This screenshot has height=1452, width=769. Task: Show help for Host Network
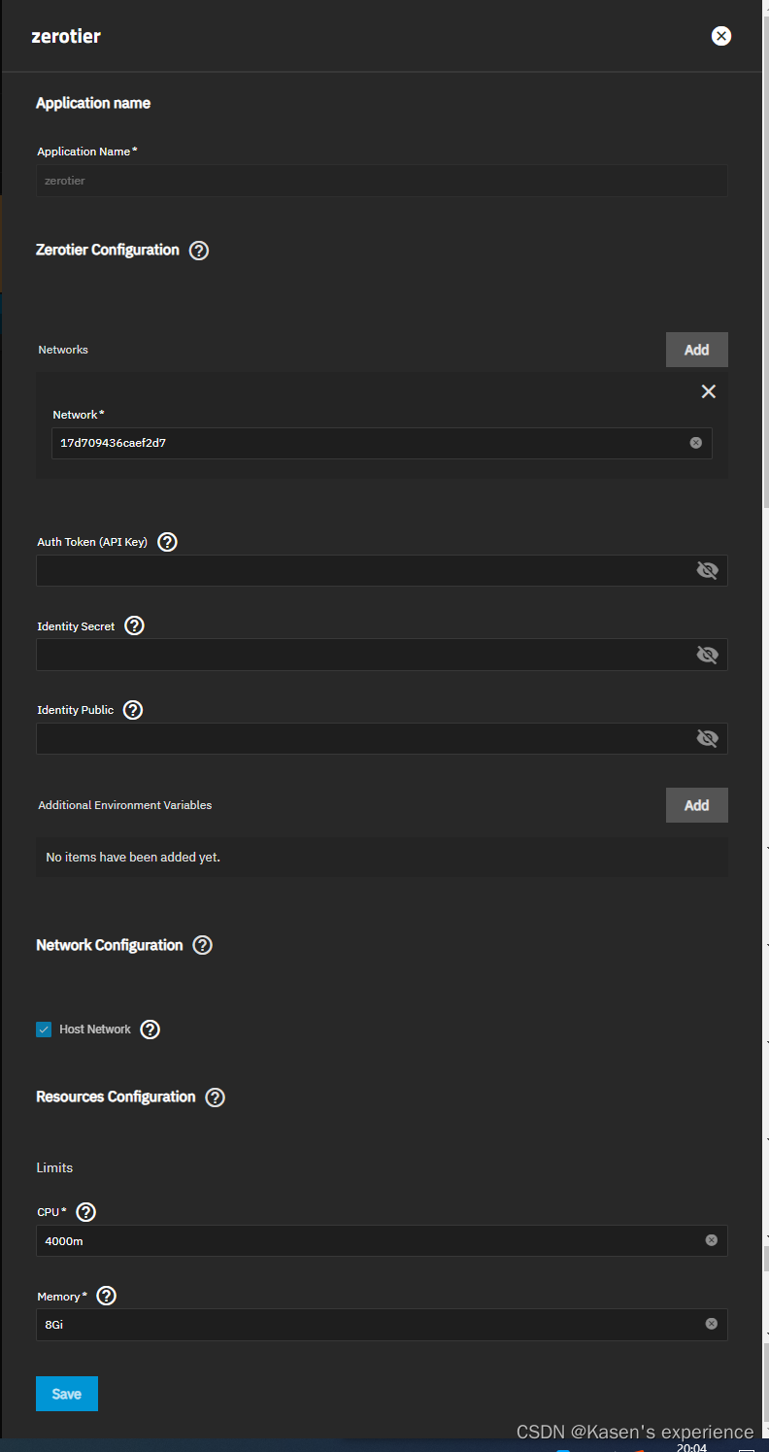pyautogui.click(x=150, y=1030)
